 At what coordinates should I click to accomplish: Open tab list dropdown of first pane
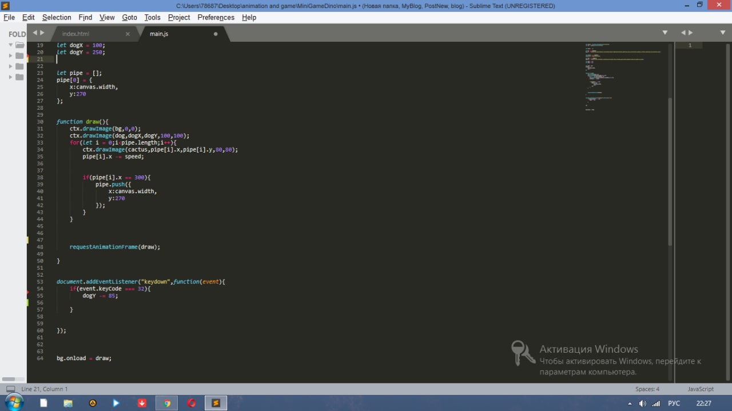pos(665,33)
